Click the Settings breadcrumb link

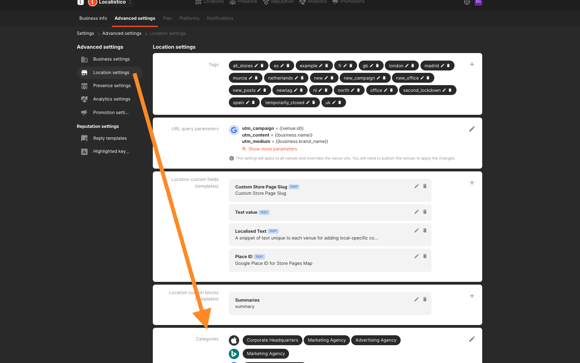tap(85, 34)
